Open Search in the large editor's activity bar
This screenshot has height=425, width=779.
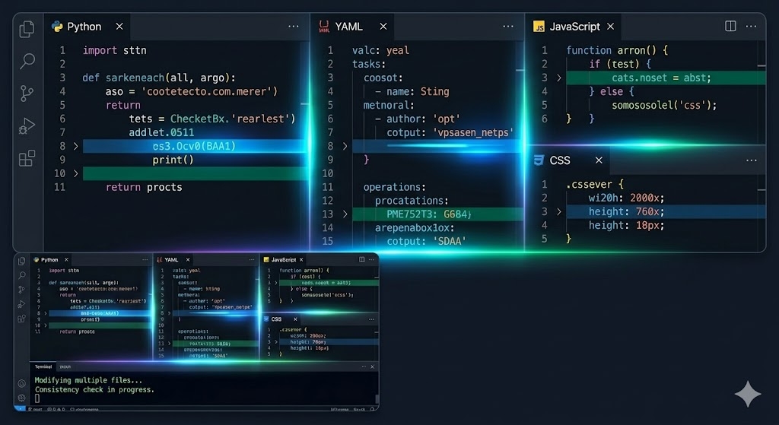coord(27,61)
